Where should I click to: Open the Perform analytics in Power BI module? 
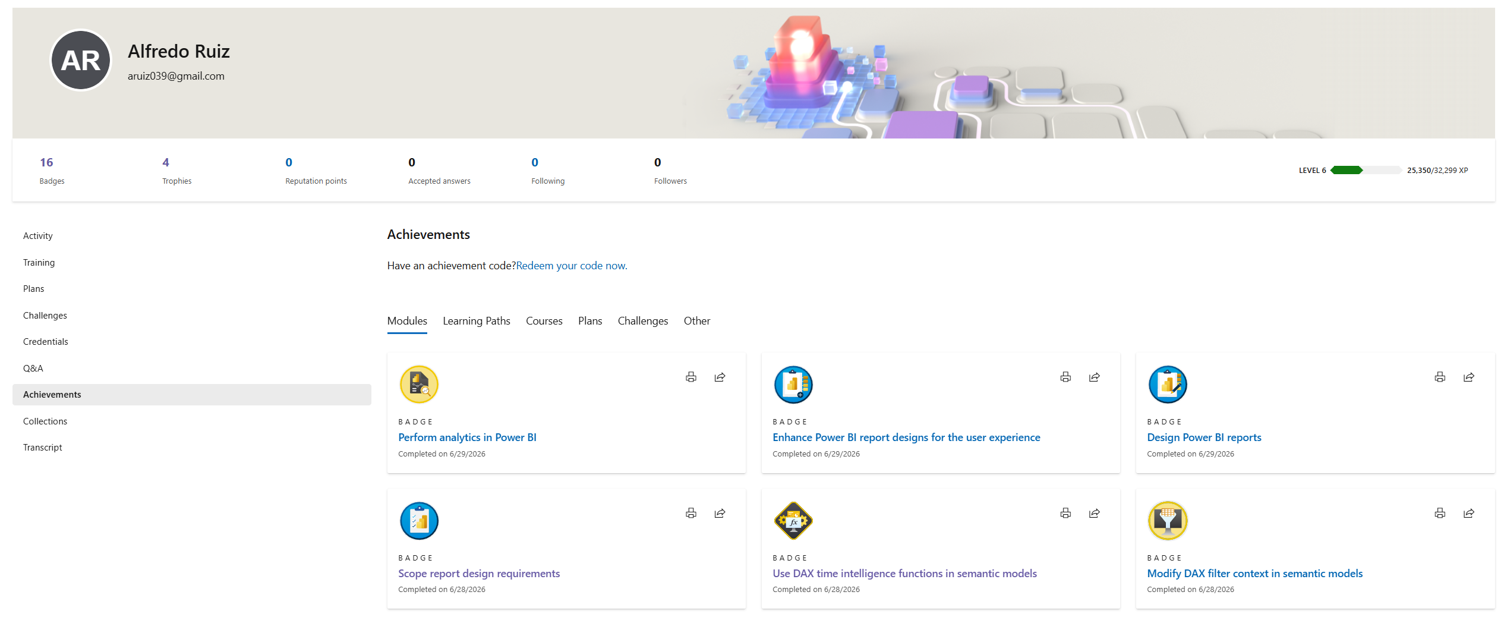point(467,437)
